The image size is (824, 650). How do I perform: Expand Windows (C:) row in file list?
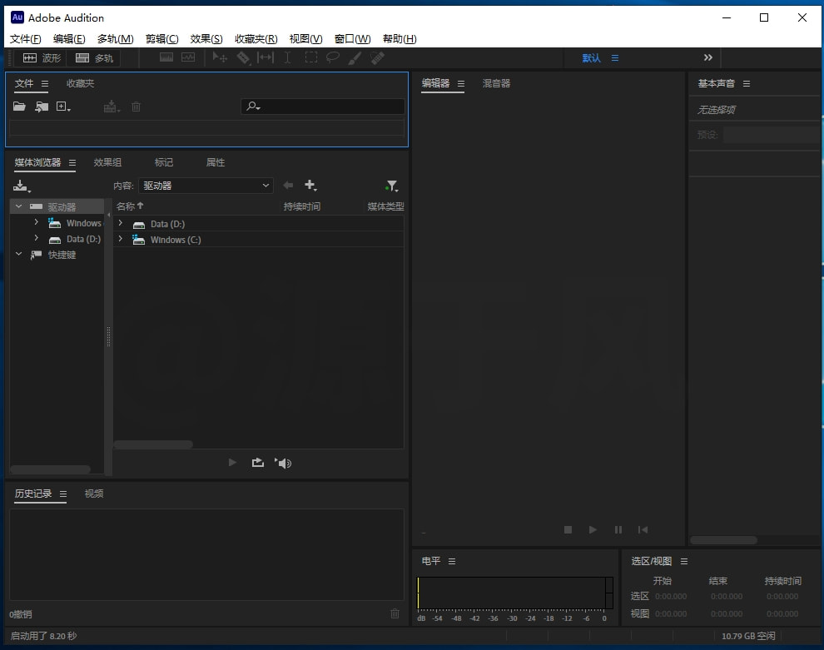point(121,239)
